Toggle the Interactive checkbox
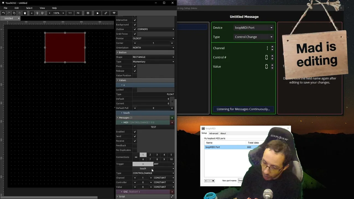354x199 pixels. (135, 20)
